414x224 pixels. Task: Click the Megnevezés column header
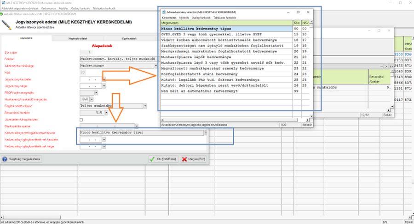[x=225, y=23]
